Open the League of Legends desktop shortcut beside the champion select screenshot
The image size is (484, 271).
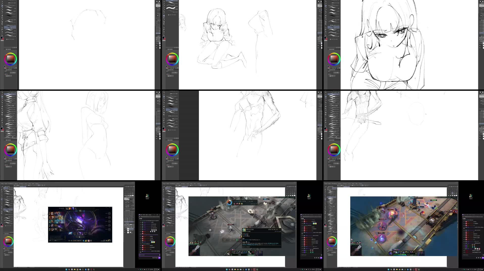click(147, 196)
